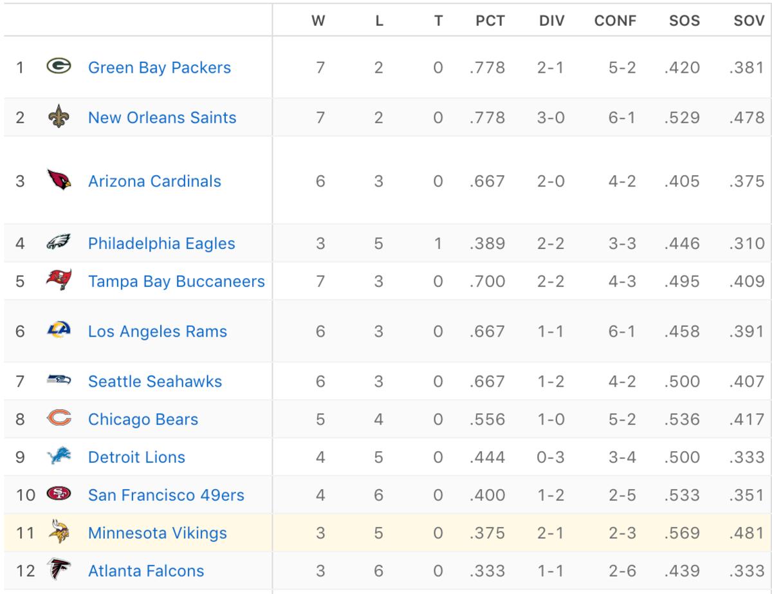Open the Green Bay Packers team link

[x=159, y=67]
